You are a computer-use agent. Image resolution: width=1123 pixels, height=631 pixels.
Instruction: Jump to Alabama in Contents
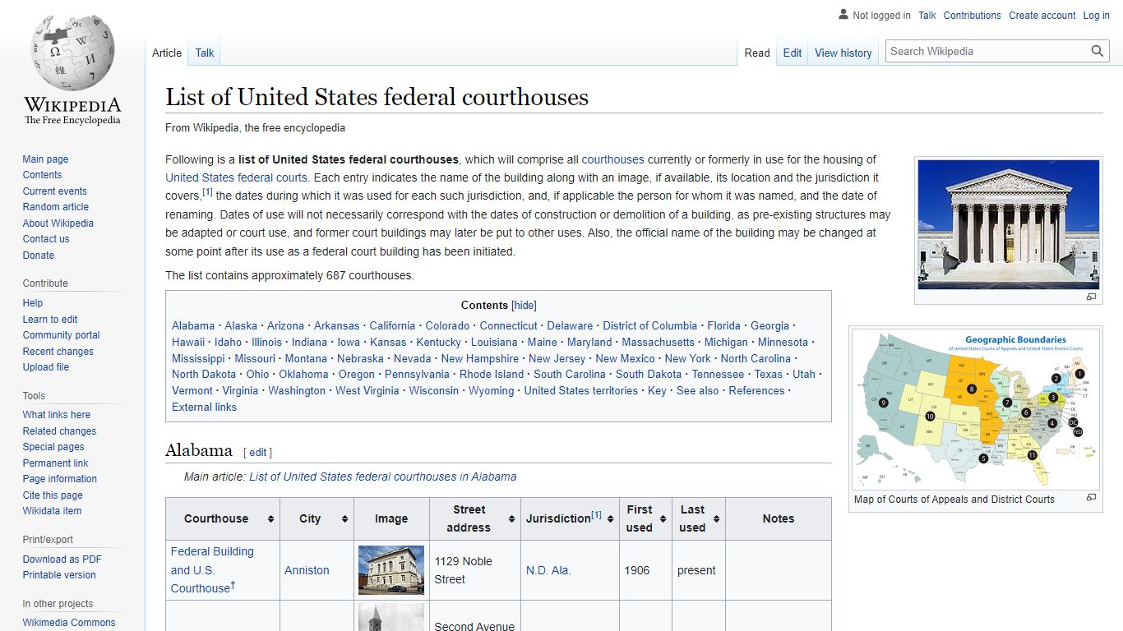pyautogui.click(x=193, y=325)
